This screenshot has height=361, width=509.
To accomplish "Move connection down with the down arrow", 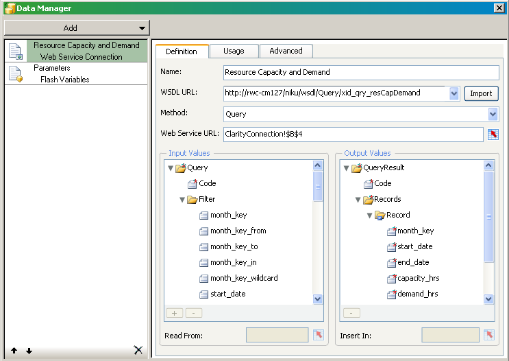I will click(29, 351).
